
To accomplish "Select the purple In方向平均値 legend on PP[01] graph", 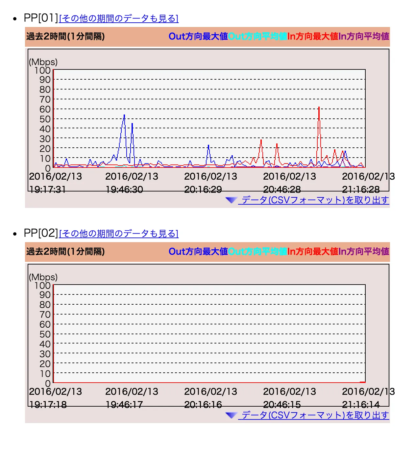I will pos(363,37).
